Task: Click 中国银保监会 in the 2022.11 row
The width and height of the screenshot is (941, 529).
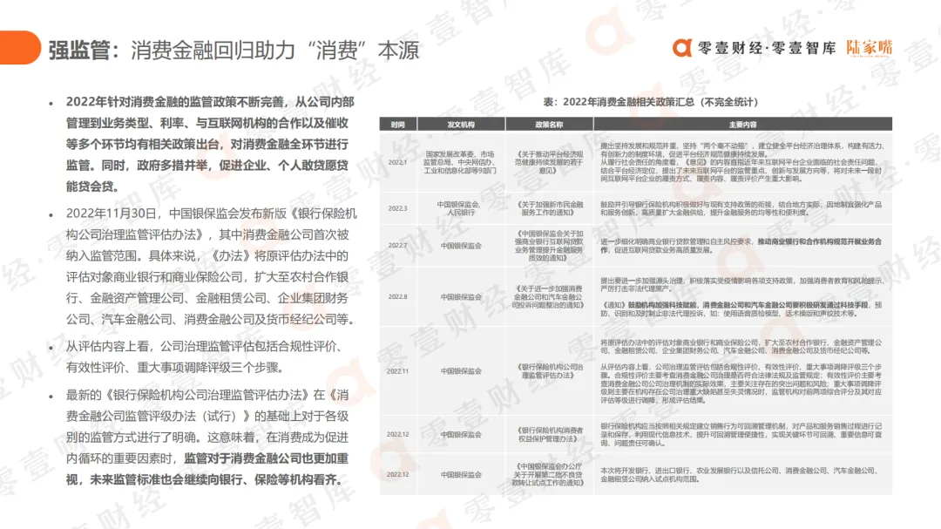Action: (461, 371)
